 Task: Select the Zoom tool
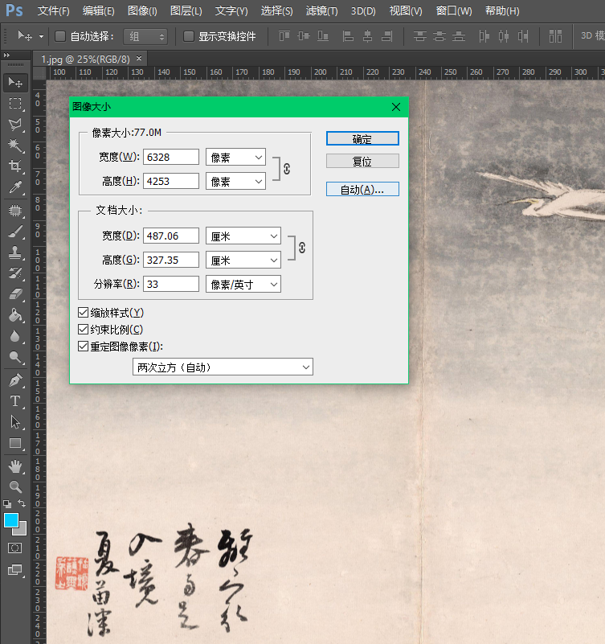(x=15, y=487)
